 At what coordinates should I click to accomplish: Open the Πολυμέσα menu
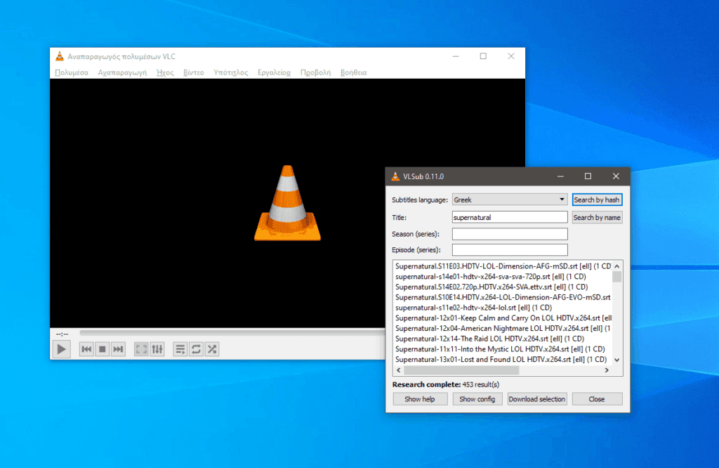pyautogui.click(x=72, y=72)
